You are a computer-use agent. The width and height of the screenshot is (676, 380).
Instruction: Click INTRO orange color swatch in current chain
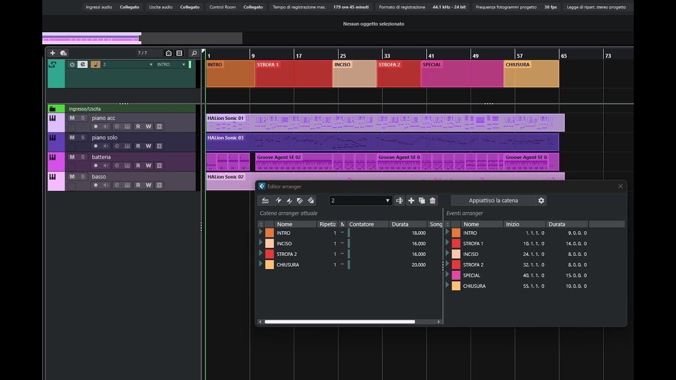[x=269, y=233]
